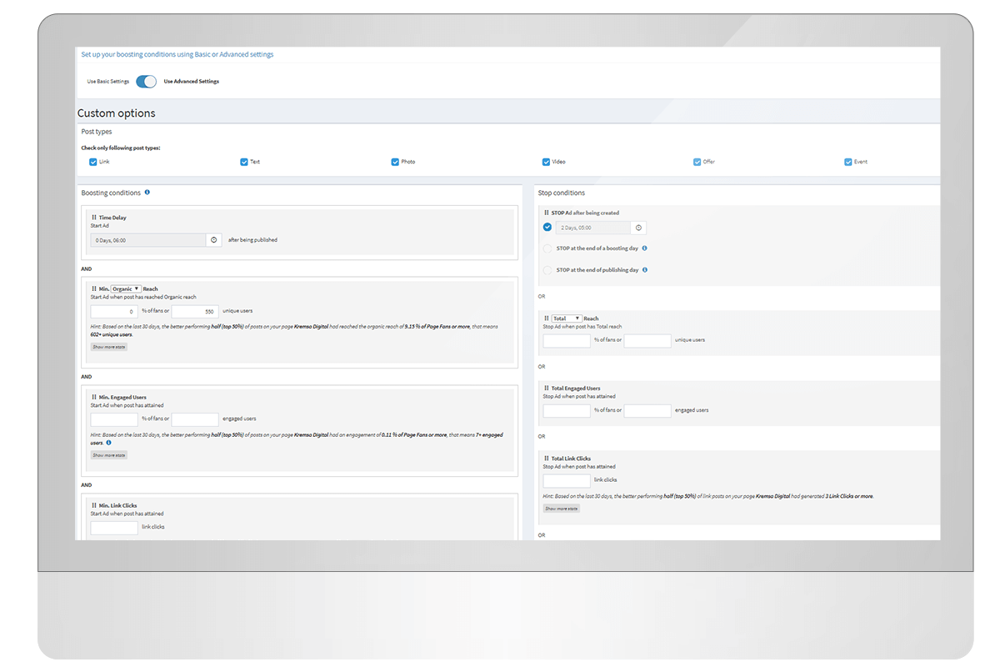The image size is (1000, 667).
Task: Click the info icon beside Boosting conditions
Action: [147, 193]
